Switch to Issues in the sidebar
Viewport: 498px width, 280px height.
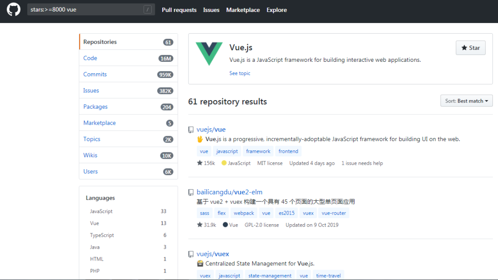tap(91, 90)
